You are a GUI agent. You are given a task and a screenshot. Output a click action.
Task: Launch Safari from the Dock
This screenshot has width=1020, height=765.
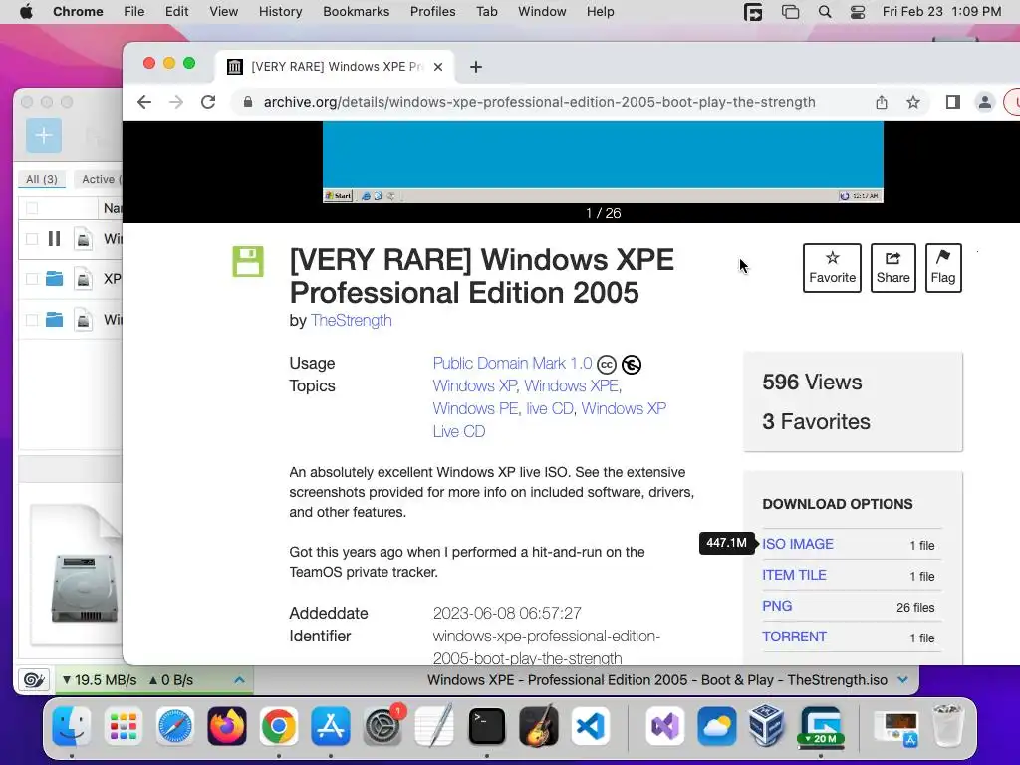[x=175, y=726]
